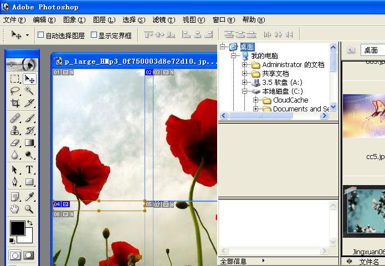
Task: Select the 桌面 item in folder tree
Action: [247, 47]
